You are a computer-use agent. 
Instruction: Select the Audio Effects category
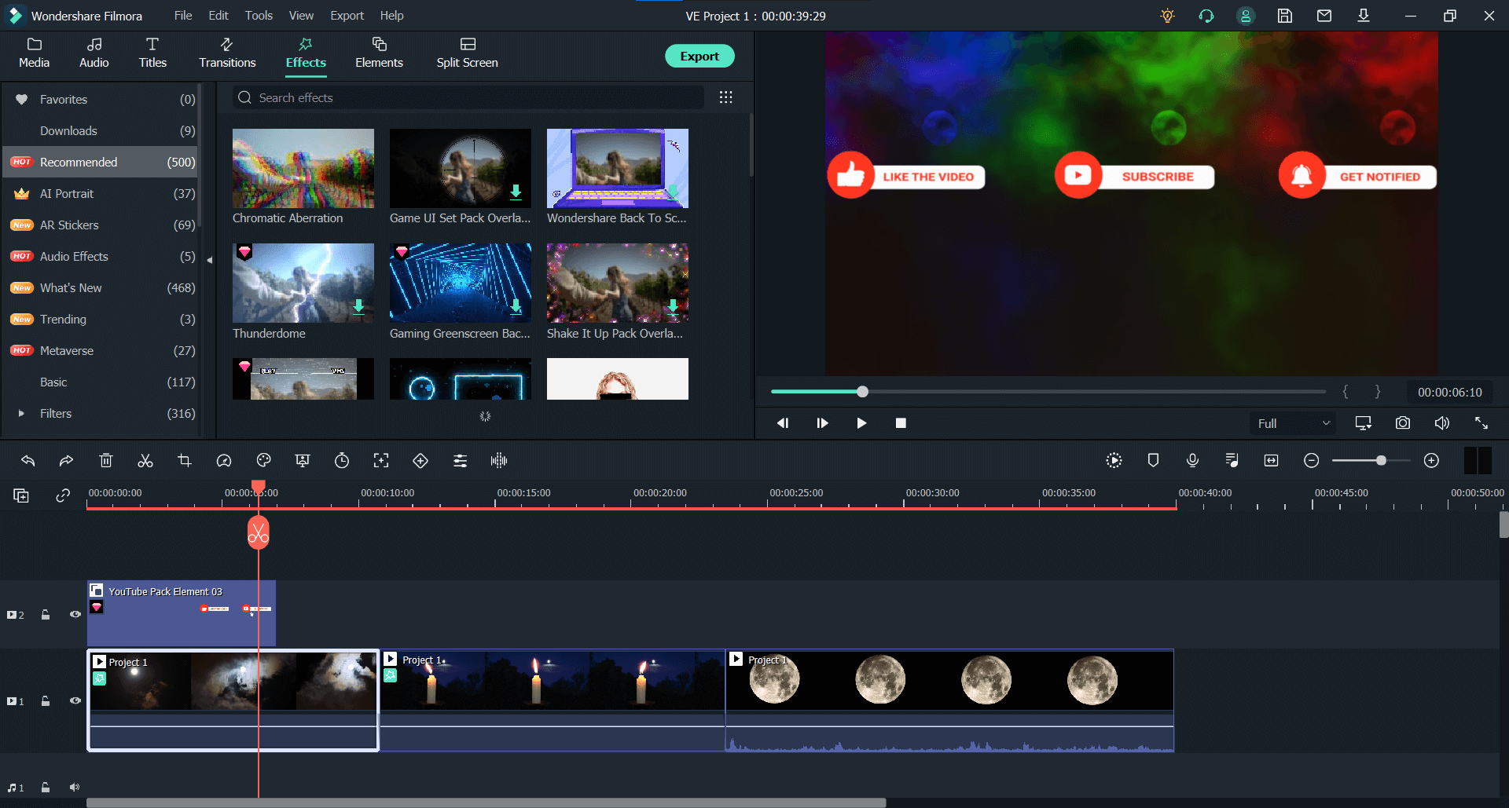coord(100,256)
